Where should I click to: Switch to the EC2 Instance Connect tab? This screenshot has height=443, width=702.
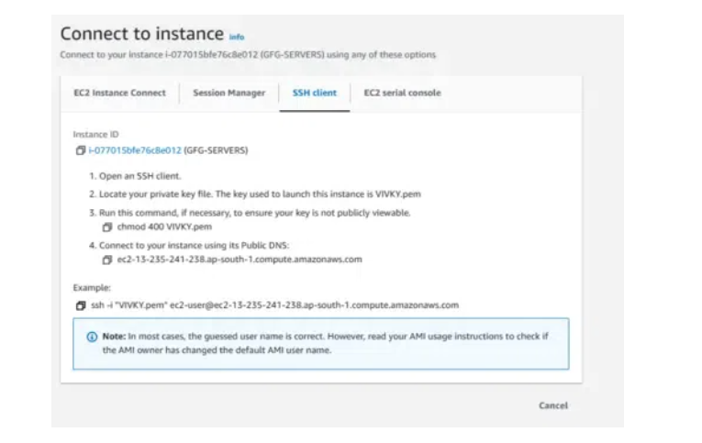click(x=119, y=93)
